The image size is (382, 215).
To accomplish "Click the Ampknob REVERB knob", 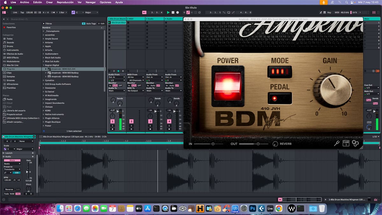I will tap(275, 144).
